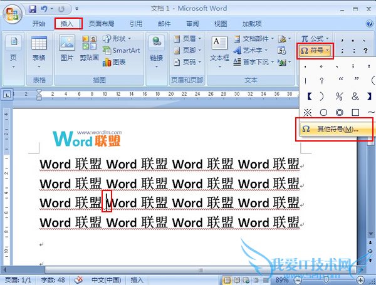The image size is (376, 285).
Task: Insert the right double quote symbol
Action: [x=357, y=79]
